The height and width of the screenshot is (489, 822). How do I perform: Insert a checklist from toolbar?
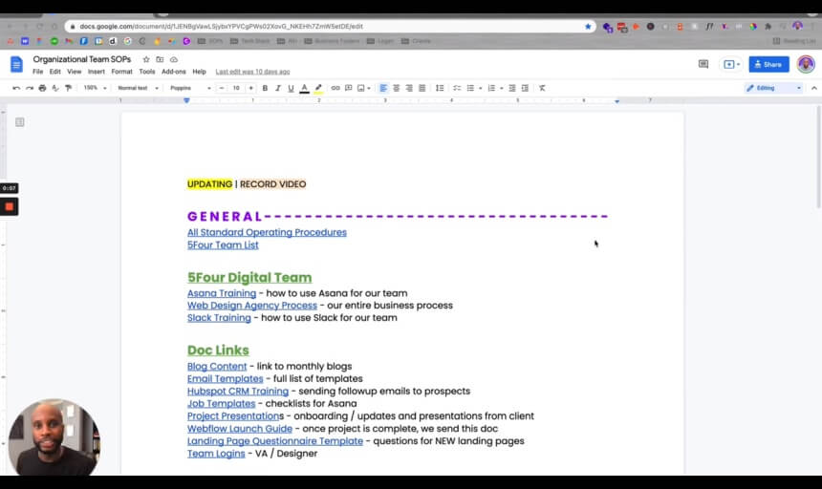pyautogui.click(x=457, y=88)
